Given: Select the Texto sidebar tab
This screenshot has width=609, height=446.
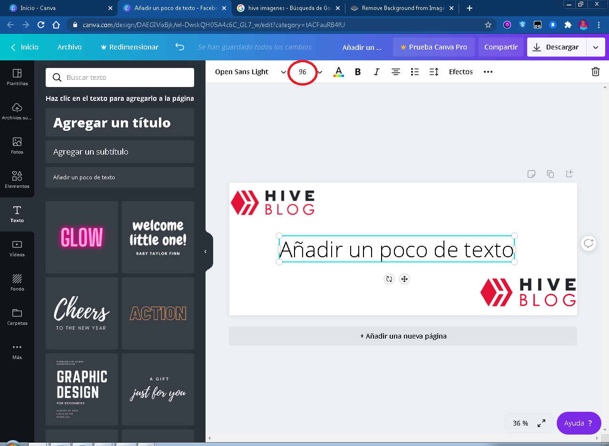Looking at the screenshot, I should click(17, 214).
